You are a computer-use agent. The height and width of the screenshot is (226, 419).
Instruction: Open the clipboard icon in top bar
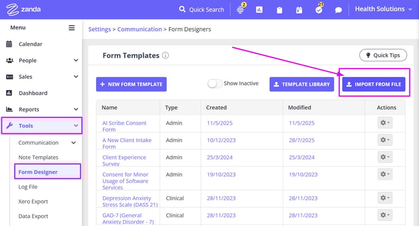[x=280, y=10]
